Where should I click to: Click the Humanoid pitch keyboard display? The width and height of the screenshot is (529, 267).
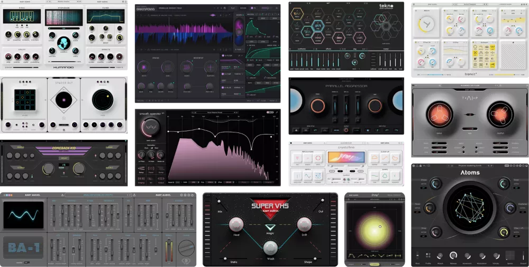(22, 16)
